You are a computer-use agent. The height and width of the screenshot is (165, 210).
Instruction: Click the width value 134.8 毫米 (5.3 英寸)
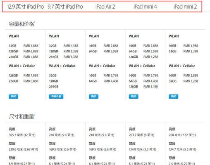[x=143, y=149]
